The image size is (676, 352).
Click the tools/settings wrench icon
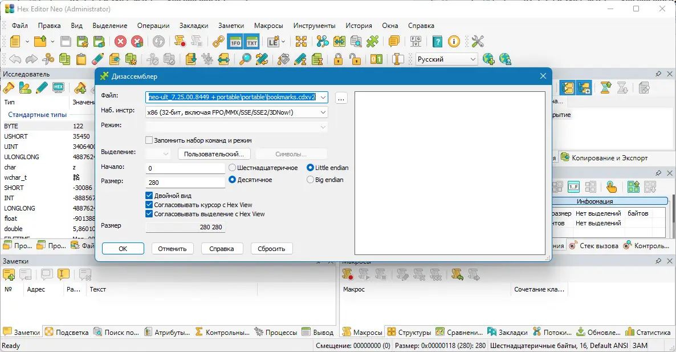tap(478, 41)
